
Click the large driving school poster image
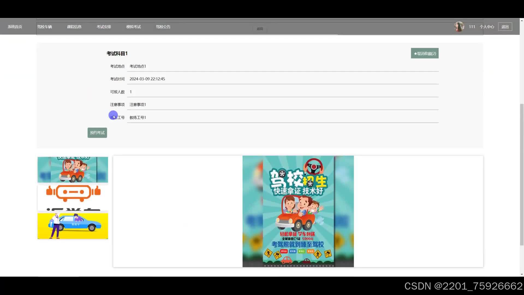coord(298,211)
